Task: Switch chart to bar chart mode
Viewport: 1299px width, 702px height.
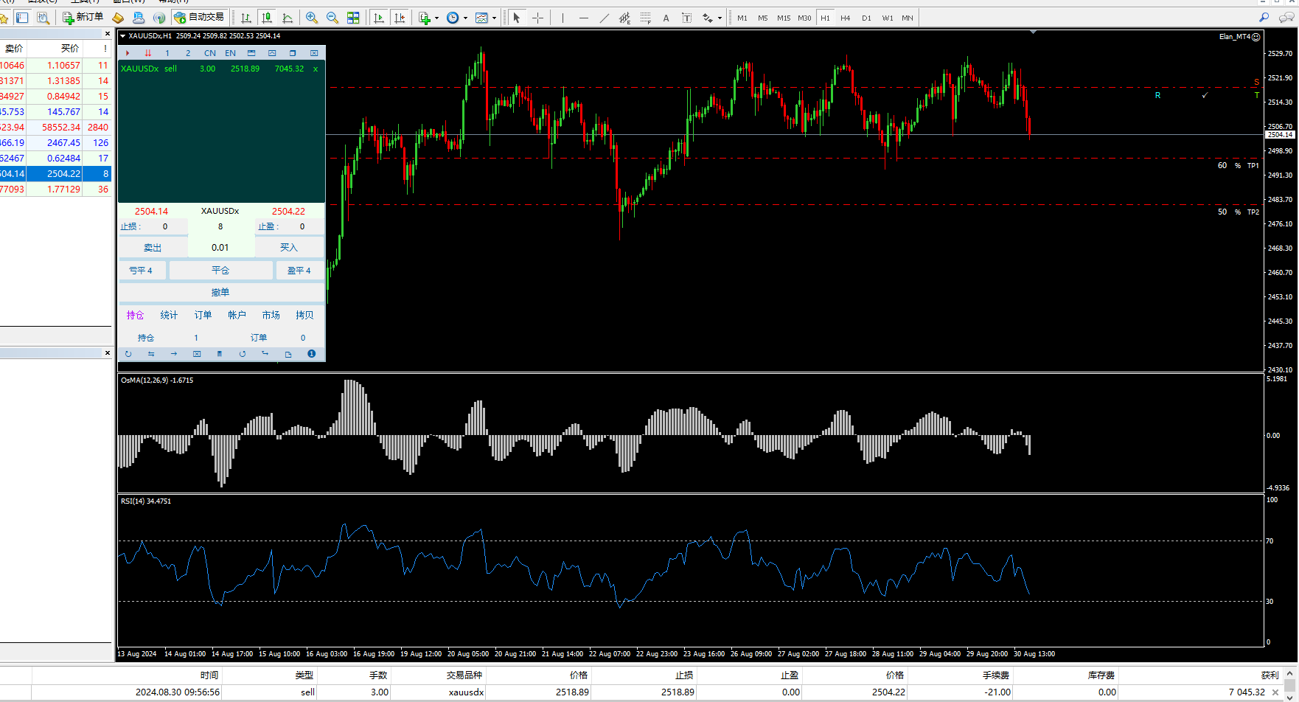Action: 246,18
